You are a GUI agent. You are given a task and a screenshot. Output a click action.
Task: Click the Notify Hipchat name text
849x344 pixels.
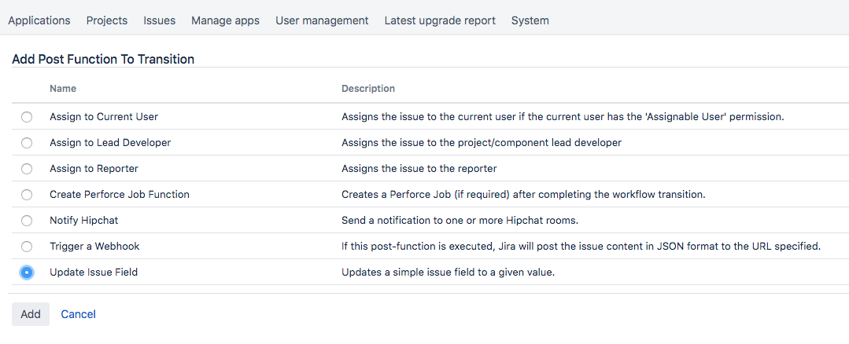(84, 221)
